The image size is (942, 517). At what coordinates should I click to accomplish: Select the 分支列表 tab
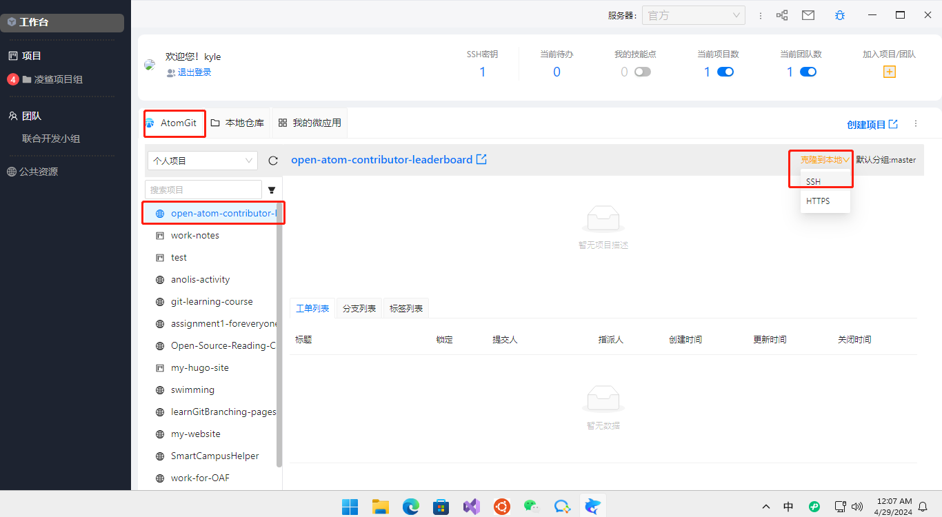(359, 308)
